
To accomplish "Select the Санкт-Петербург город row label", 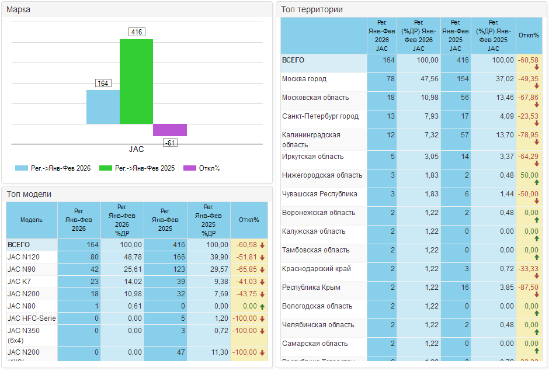I will 320,116.
